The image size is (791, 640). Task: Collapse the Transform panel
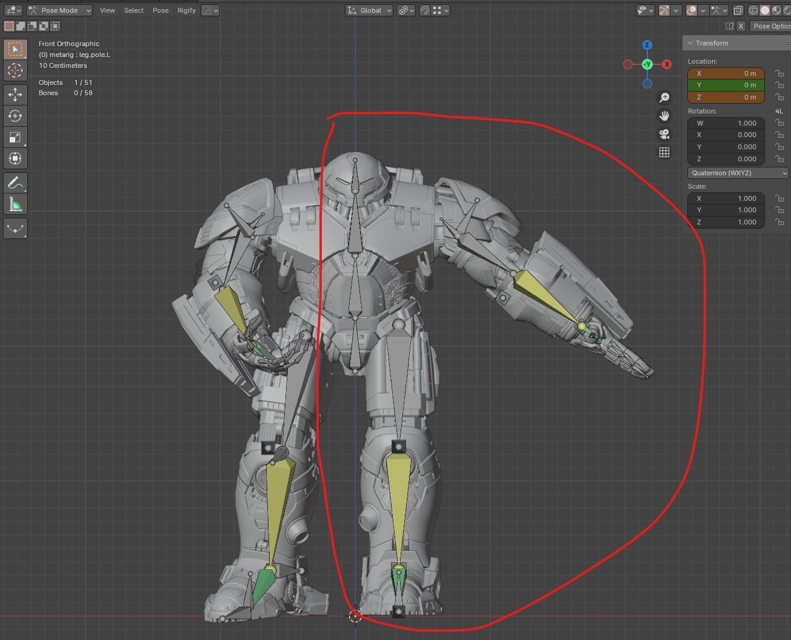pyautogui.click(x=690, y=43)
